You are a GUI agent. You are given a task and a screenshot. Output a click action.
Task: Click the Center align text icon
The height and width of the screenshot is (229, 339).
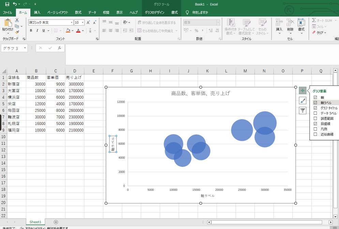110,30
